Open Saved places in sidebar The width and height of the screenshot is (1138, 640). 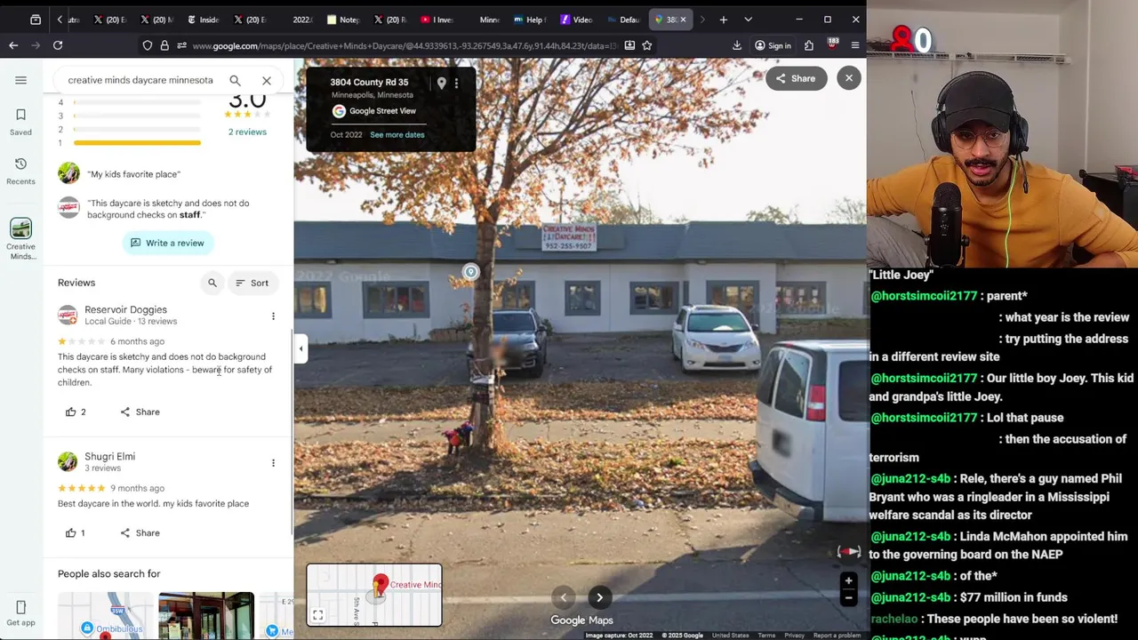[20, 122]
